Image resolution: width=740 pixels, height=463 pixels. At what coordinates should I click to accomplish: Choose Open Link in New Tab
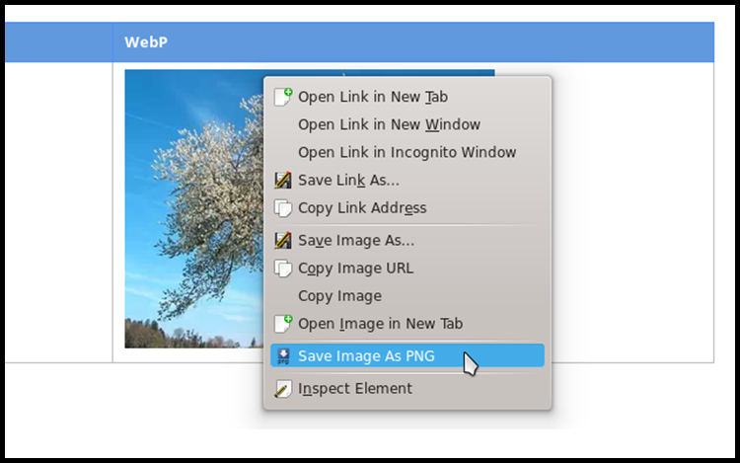click(407, 97)
